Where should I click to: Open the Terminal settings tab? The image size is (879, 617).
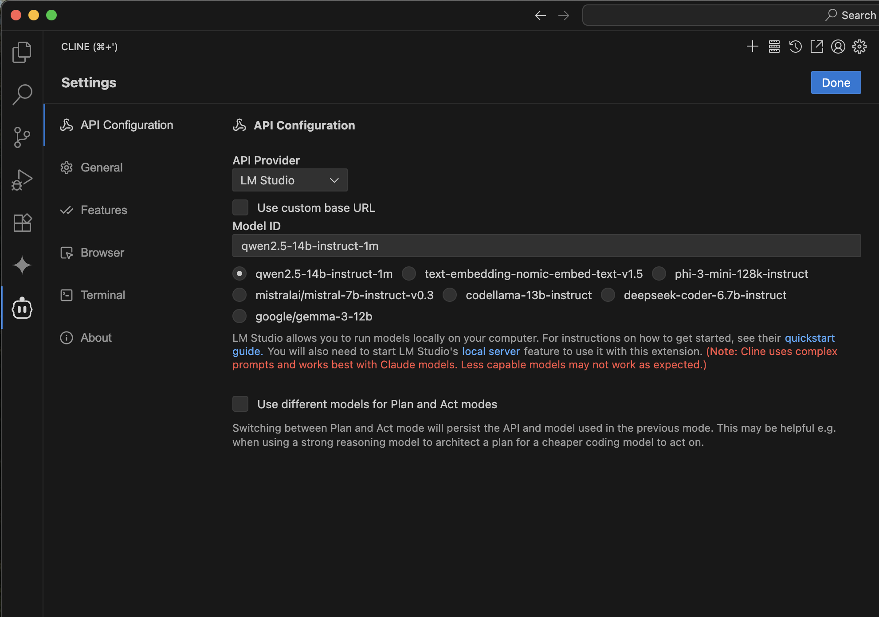102,295
